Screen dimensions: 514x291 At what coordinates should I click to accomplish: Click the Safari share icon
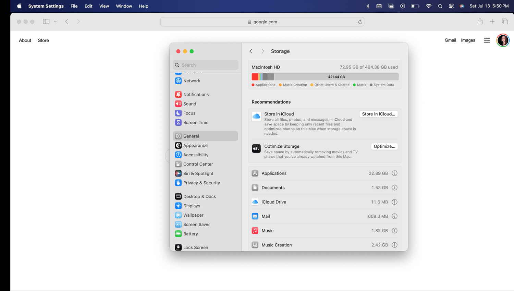pyautogui.click(x=480, y=22)
